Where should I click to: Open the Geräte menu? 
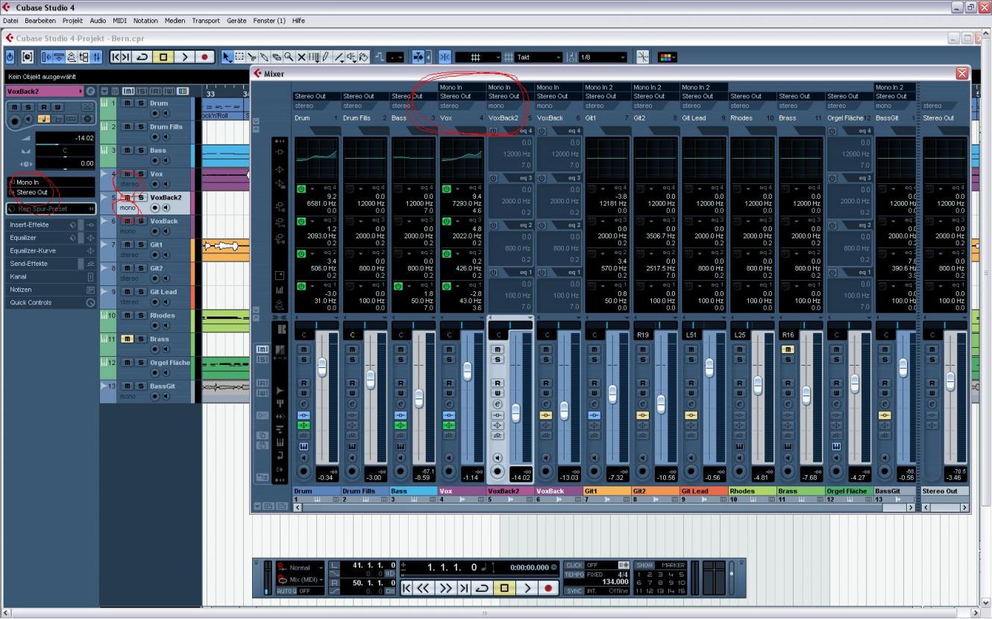point(236,21)
